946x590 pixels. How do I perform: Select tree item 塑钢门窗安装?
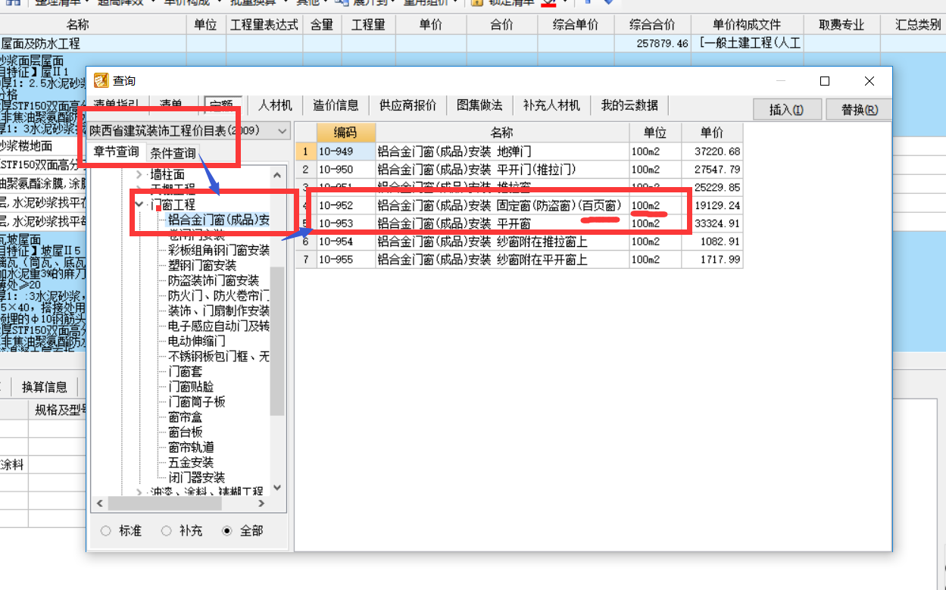pos(202,265)
